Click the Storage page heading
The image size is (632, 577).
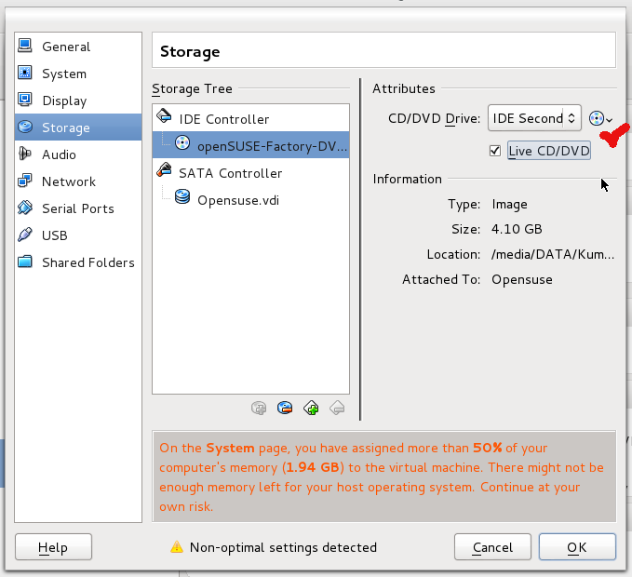click(x=190, y=51)
